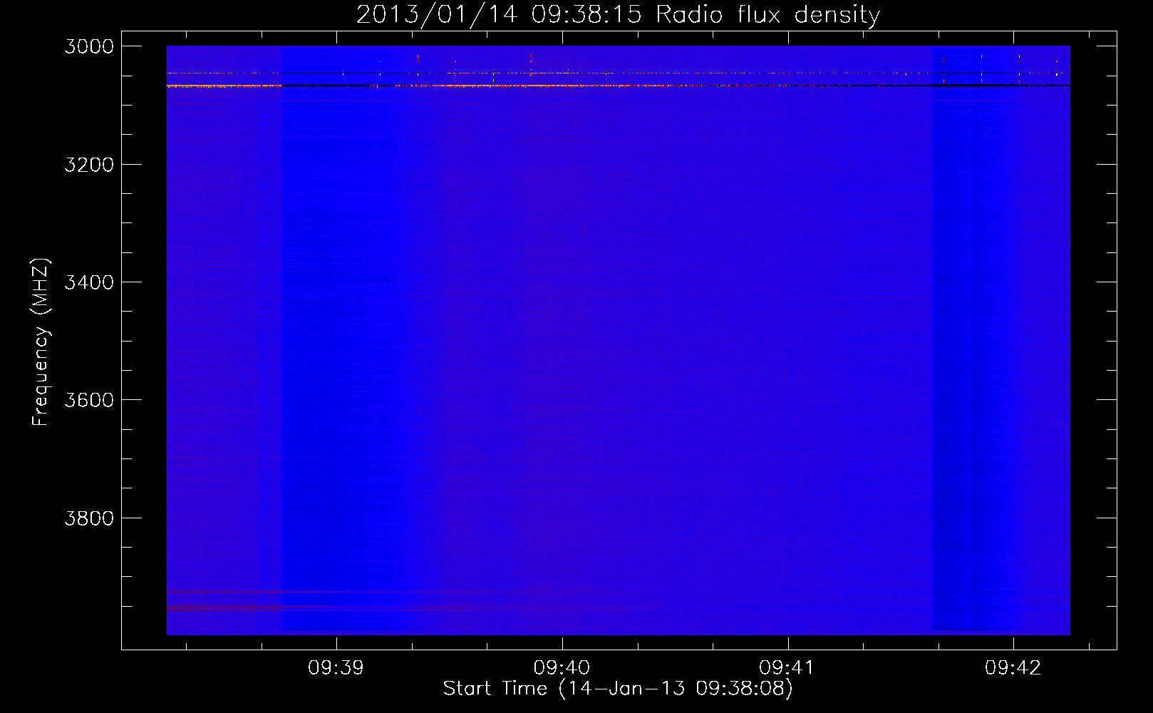Click the 09:40 time tick label
Viewport: 1153px width, 713px height.
(562, 667)
